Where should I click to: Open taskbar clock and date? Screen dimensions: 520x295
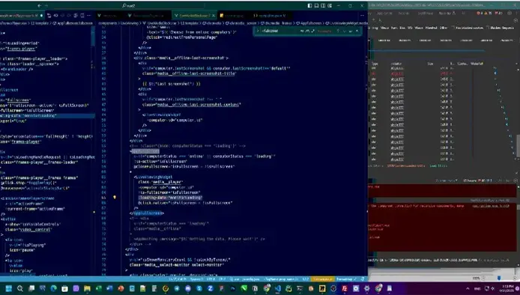pos(507,288)
